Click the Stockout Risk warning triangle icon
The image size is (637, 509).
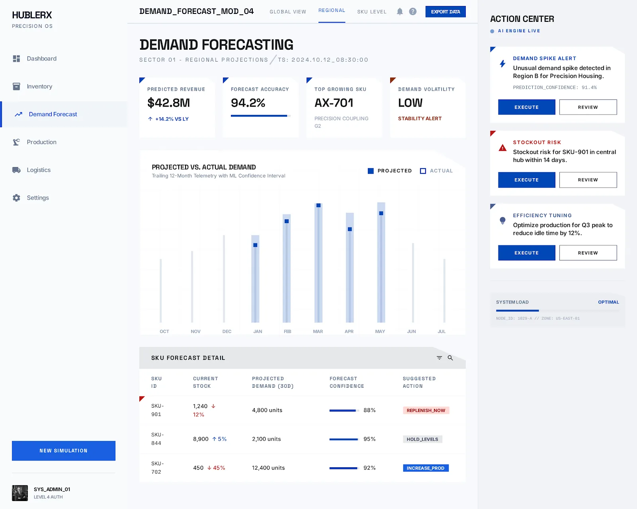(x=503, y=148)
